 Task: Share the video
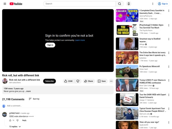(x=89, y=81)
